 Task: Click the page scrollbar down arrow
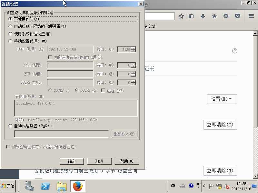coord(255,176)
